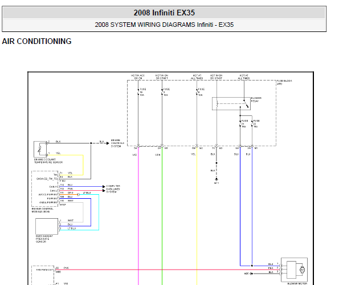
Task: Click the 'GRN' wire color label
Action: 158,155
